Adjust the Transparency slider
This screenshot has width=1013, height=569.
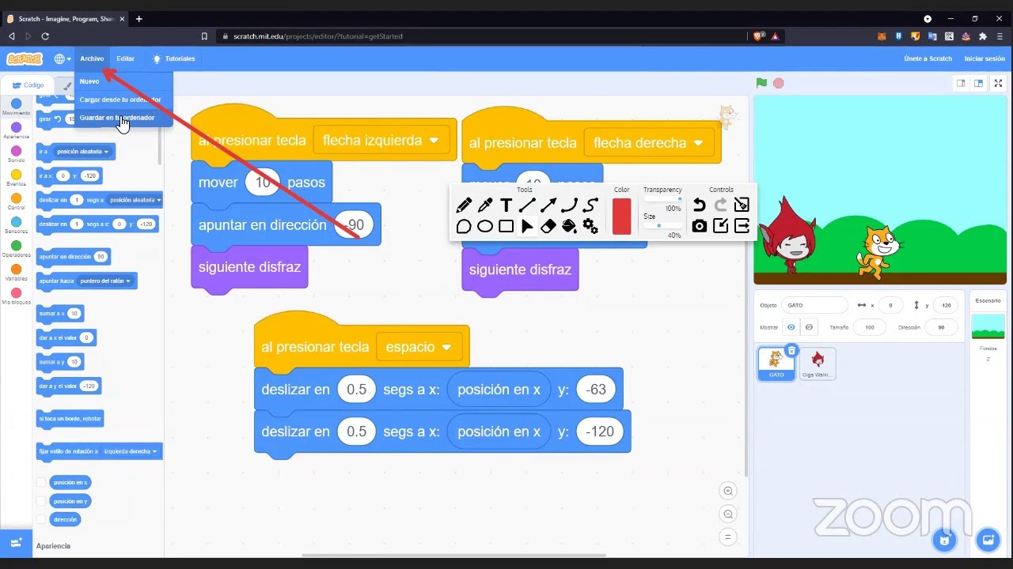pyautogui.click(x=662, y=199)
